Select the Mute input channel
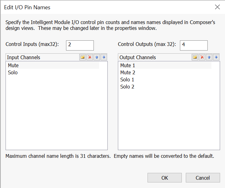The height and width of the screenshot is (188, 225). (53, 65)
